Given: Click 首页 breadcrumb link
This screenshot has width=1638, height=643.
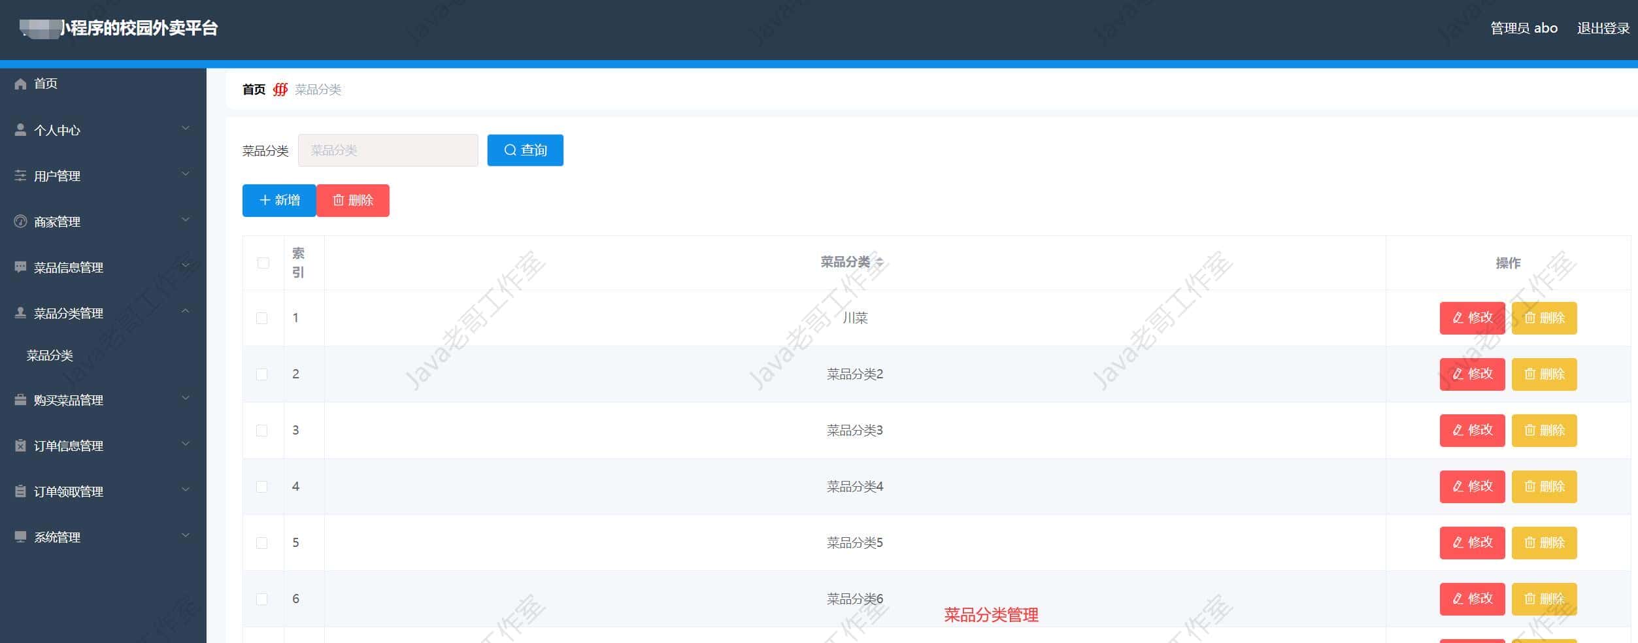Looking at the screenshot, I should 254,90.
